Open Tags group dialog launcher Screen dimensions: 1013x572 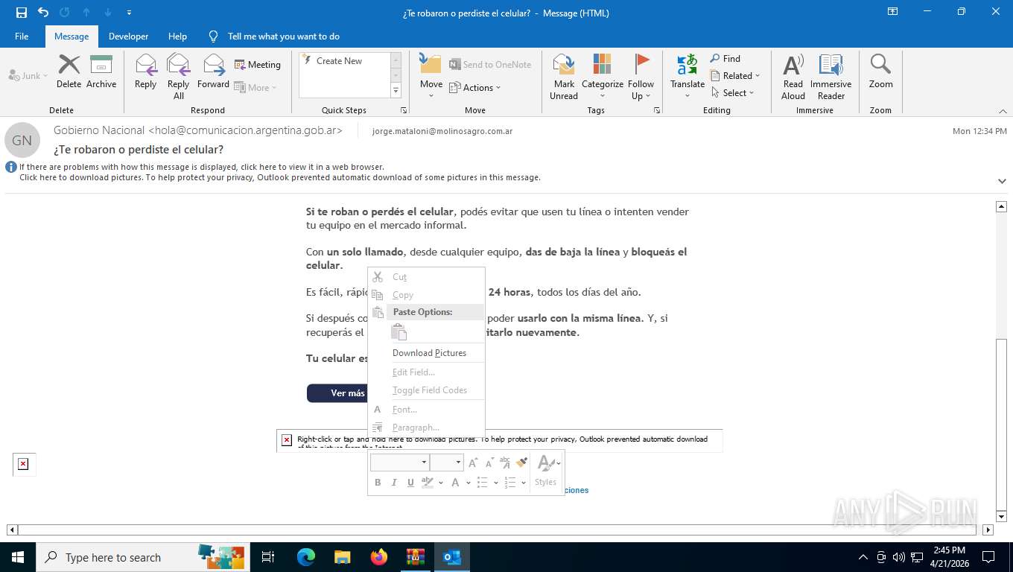pos(657,110)
